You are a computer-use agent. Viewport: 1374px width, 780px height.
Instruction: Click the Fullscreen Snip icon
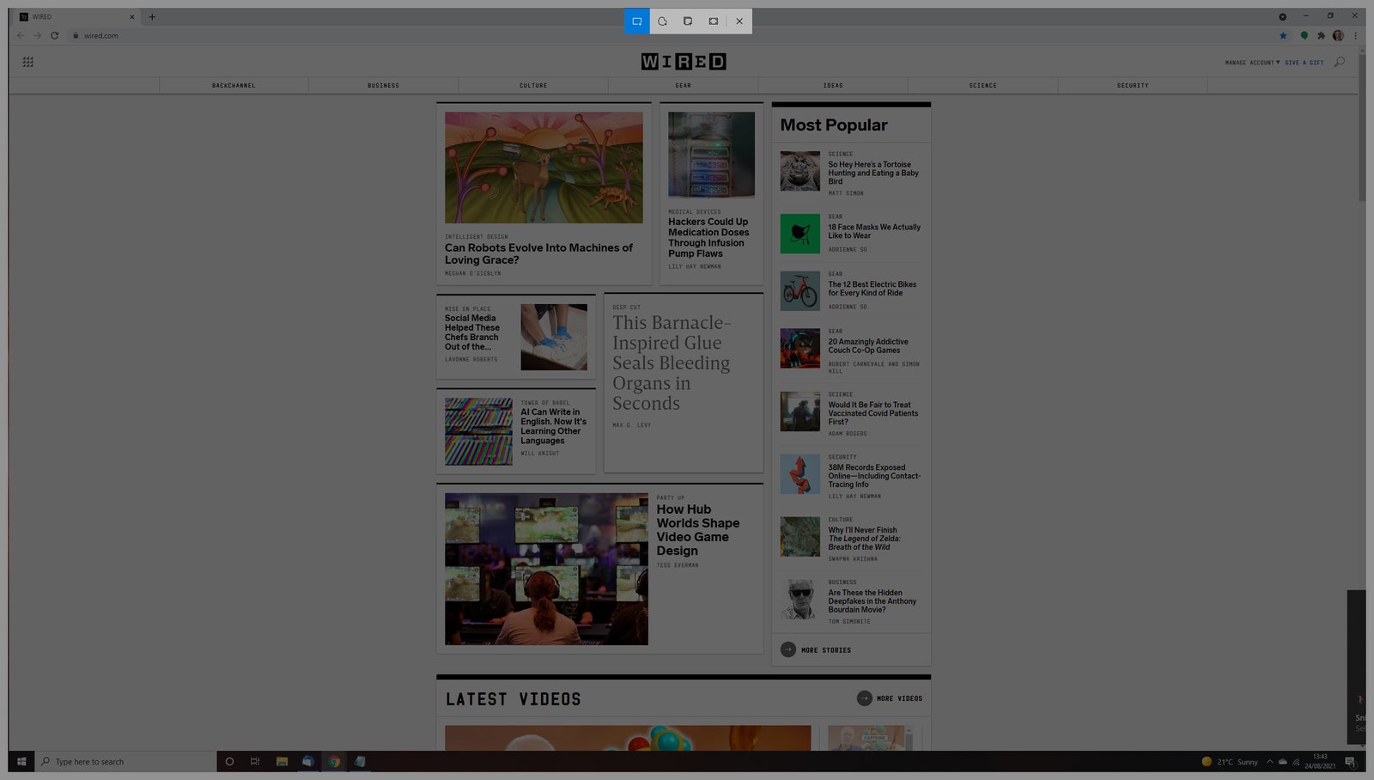[714, 21]
